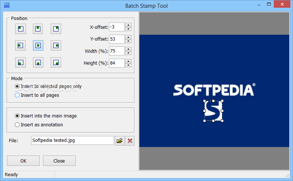Select the top-center stamp position
This screenshot has height=181, width=293.
[38, 29]
